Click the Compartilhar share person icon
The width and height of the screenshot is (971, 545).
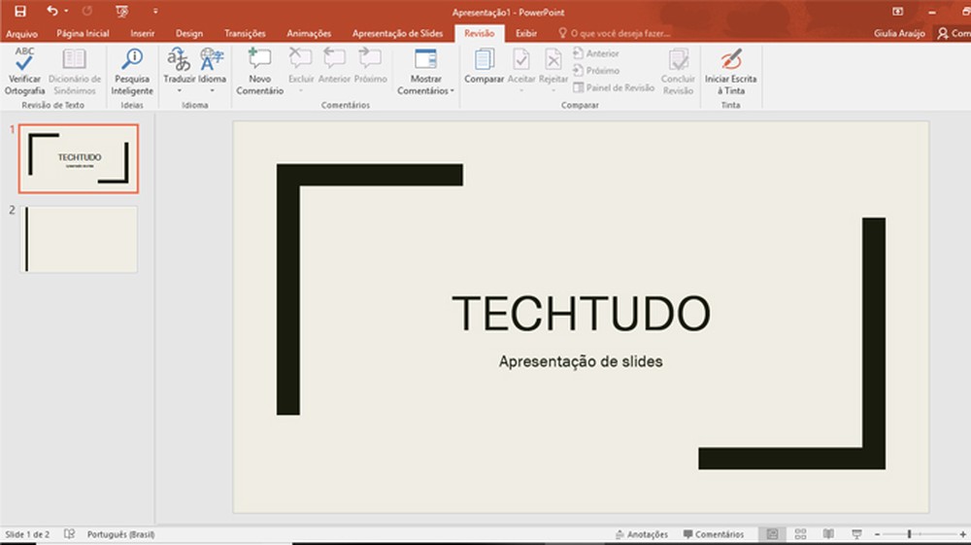pos(943,33)
